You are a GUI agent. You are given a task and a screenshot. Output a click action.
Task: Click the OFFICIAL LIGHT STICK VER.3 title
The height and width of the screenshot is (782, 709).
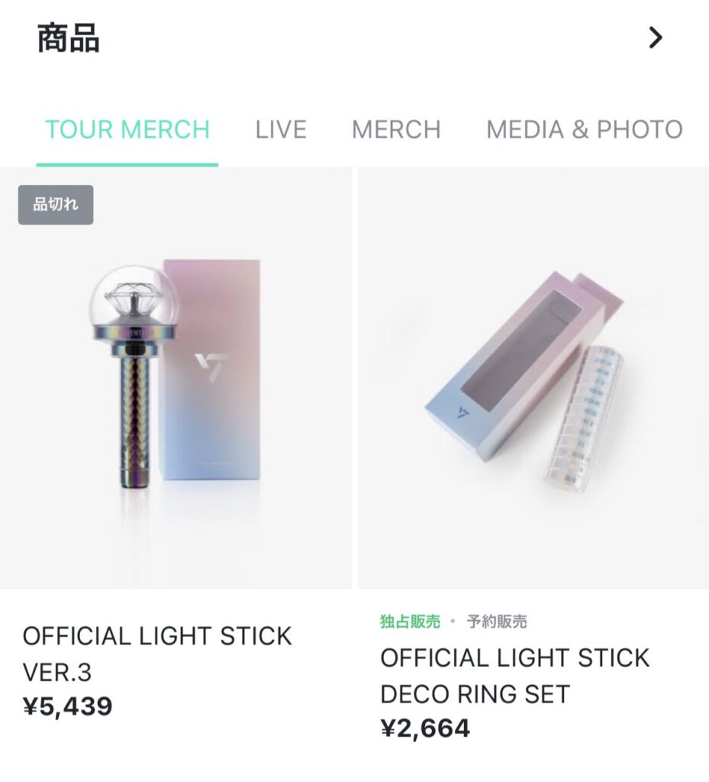157,654
